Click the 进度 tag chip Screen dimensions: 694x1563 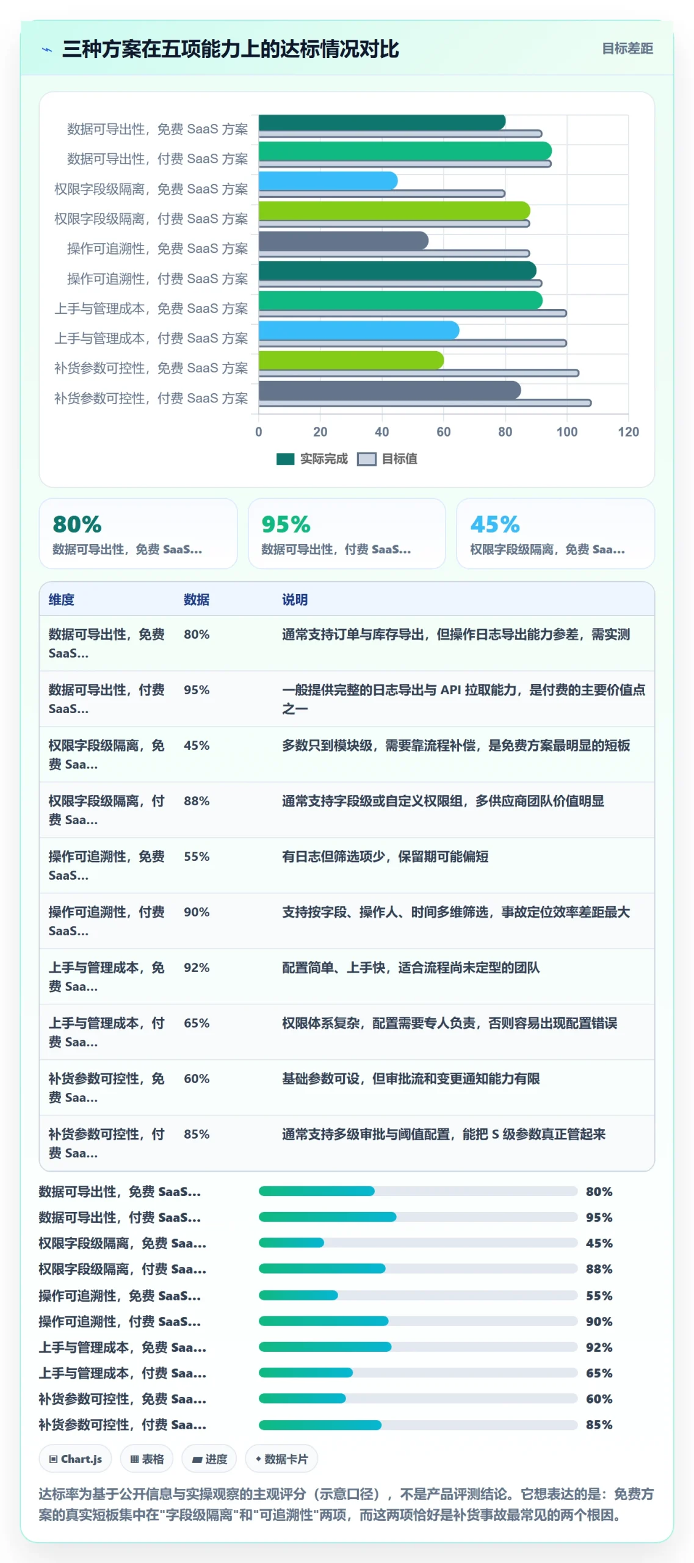[x=209, y=1459]
